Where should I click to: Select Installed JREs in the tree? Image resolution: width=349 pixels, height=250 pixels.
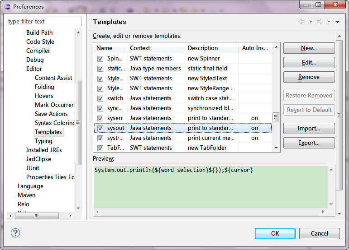[44, 150]
